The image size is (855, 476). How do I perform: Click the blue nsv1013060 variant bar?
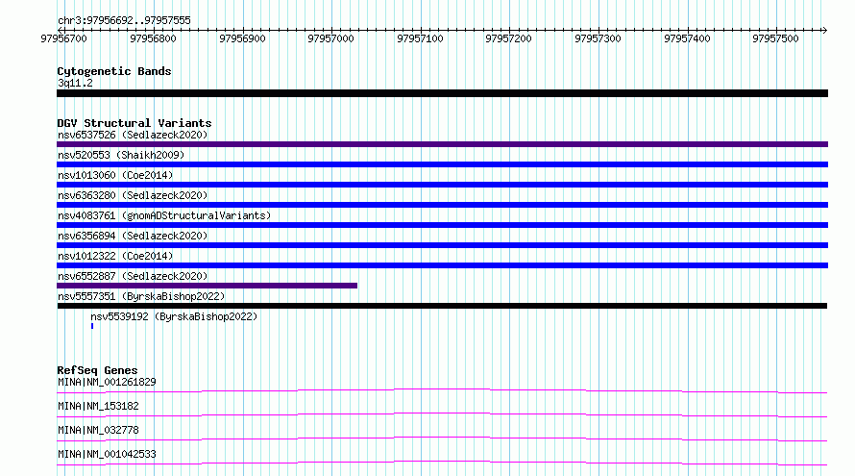[x=442, y=185]
